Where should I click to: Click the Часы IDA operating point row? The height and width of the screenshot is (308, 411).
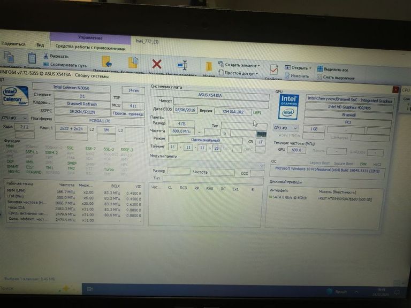74,209
